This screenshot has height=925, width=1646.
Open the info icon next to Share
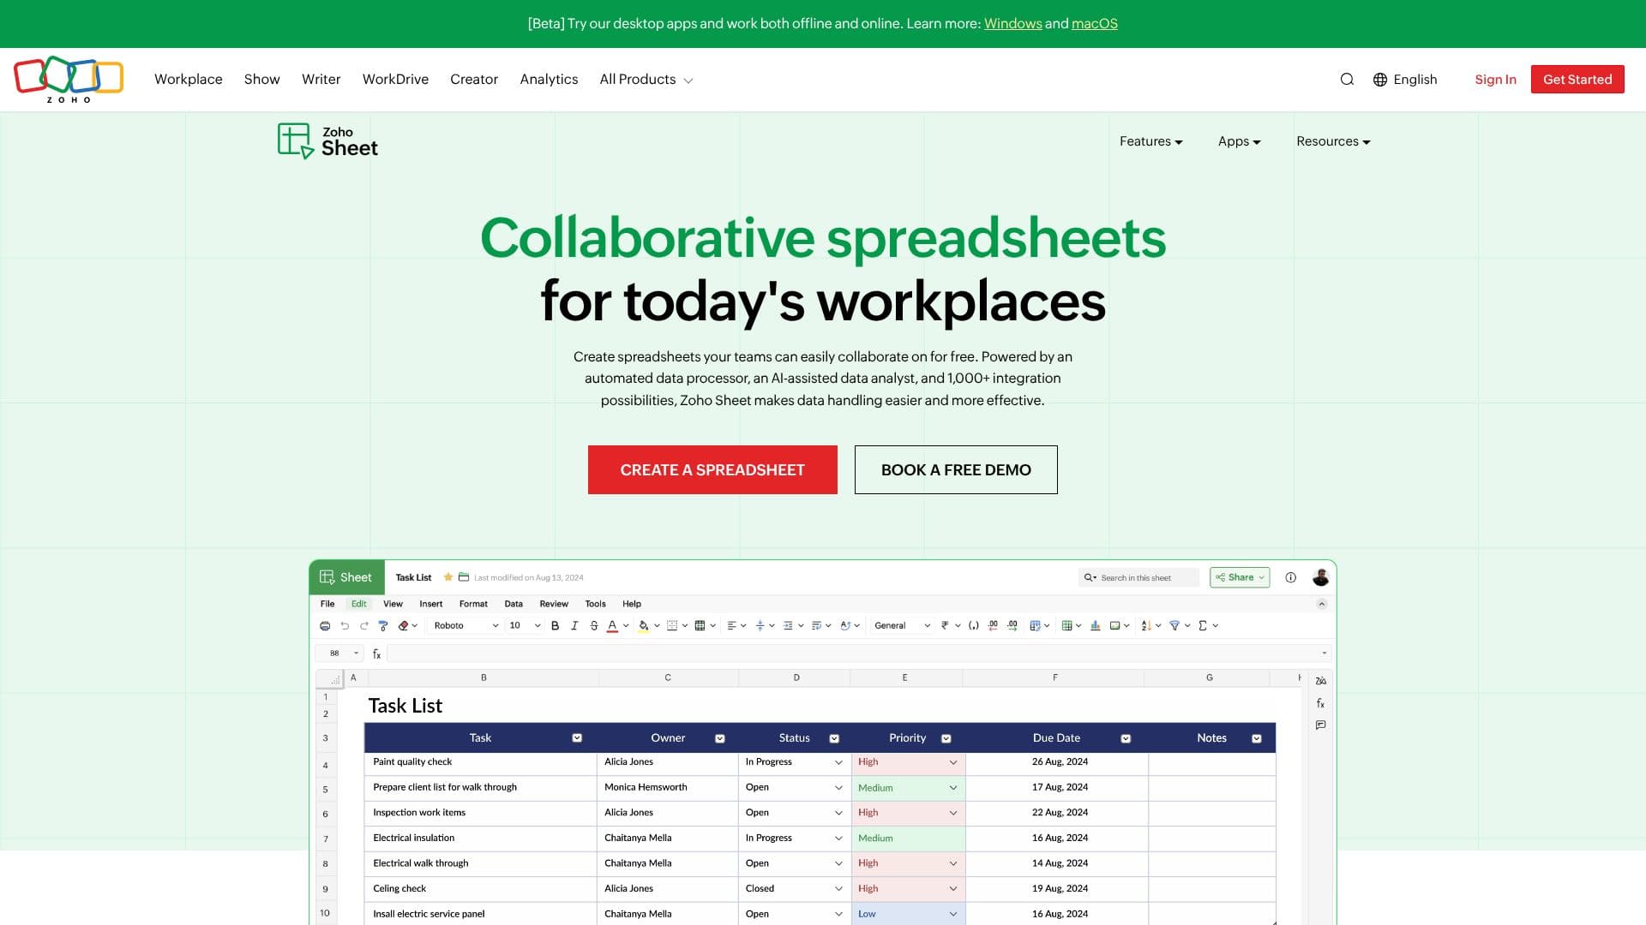tap(1290, 577)
